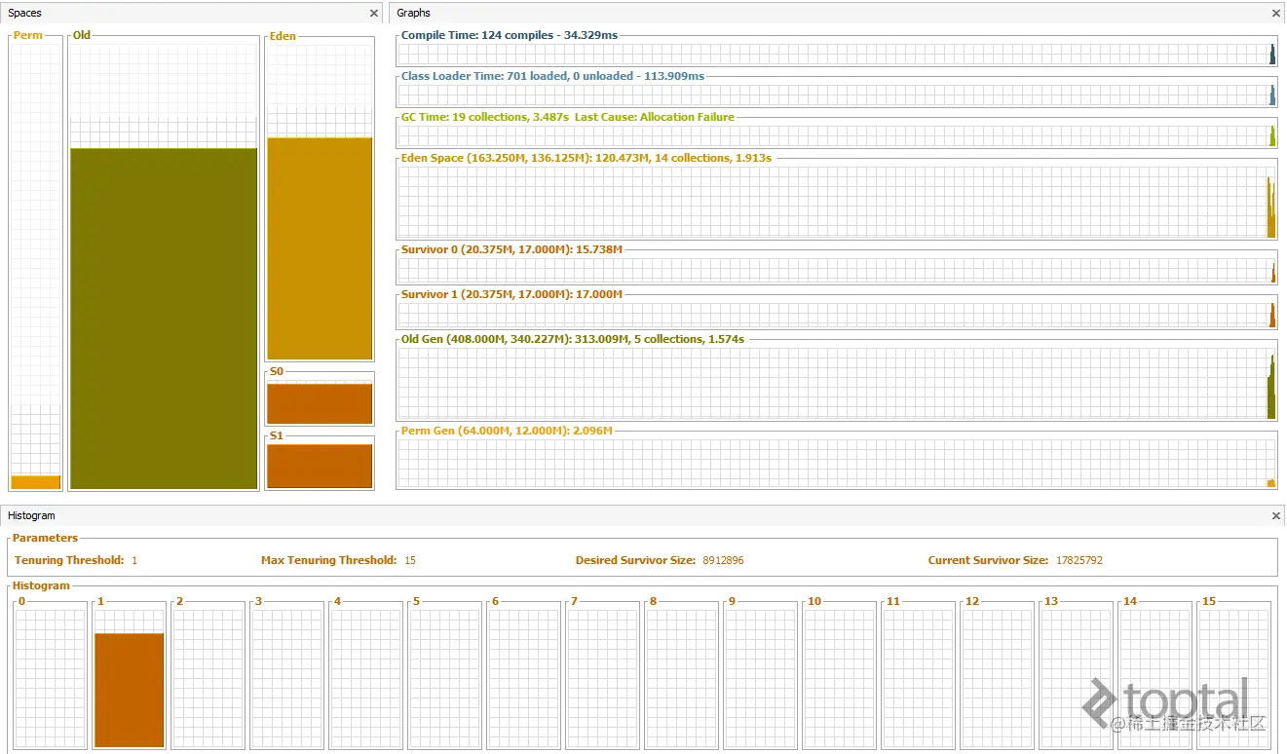Click the Graphs panel title
This screenshot has height=754, width=1287.
[x=414, y=14]
